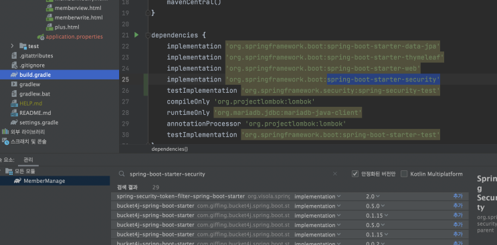
Task: Click the plus.html file icon
Action: point(49,27)
